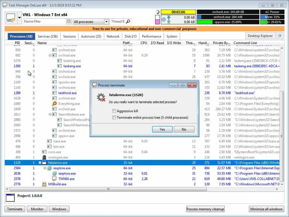This screenshot has height=217, width=289.
Task: Sort by Private Bytes column header
Action: pyautogui.click(x=221, y=43)
